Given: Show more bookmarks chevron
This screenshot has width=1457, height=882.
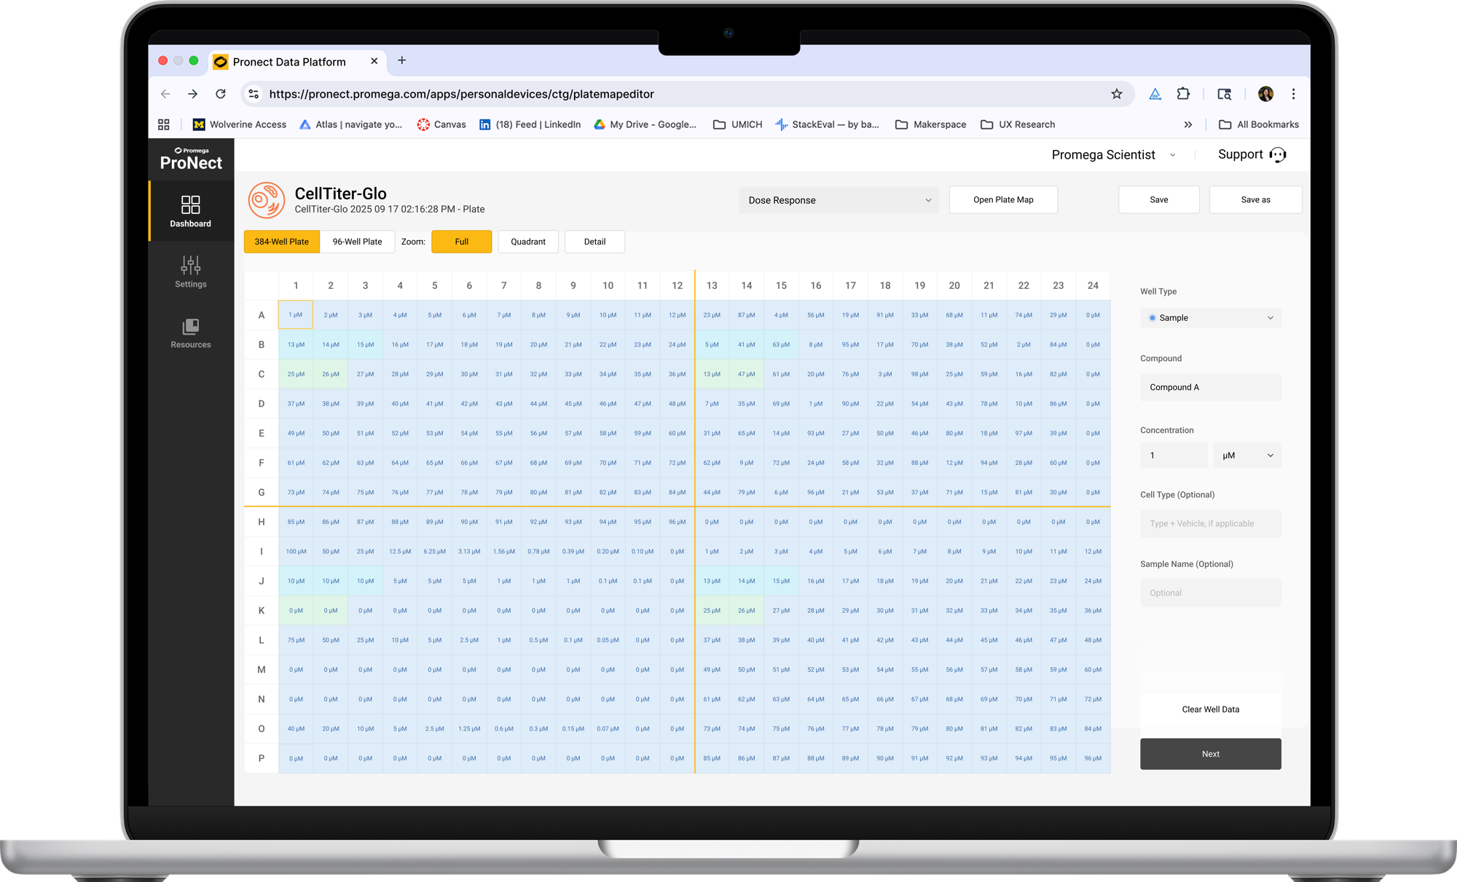Looking at the screenshot, I should (1188, 124).
